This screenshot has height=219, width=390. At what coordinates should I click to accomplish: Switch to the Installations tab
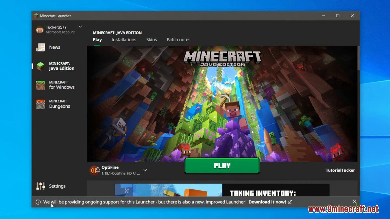(x=124, y=40)
